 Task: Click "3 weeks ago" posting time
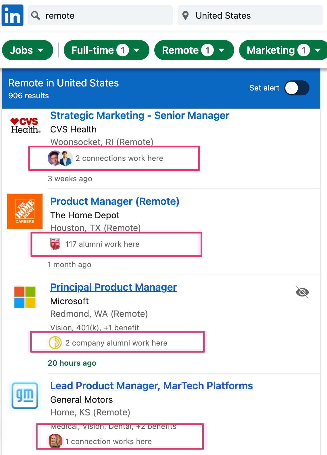click(x=70, y=179)
